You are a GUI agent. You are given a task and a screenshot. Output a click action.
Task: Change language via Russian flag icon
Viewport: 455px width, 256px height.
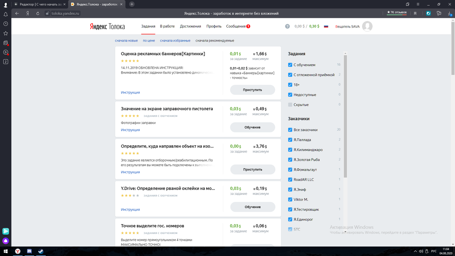(326, 27)
